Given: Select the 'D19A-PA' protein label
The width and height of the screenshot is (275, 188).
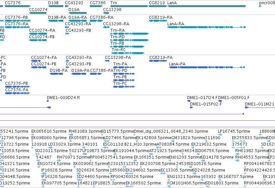Looking at the screenshot, I should [x=80, y=71].
